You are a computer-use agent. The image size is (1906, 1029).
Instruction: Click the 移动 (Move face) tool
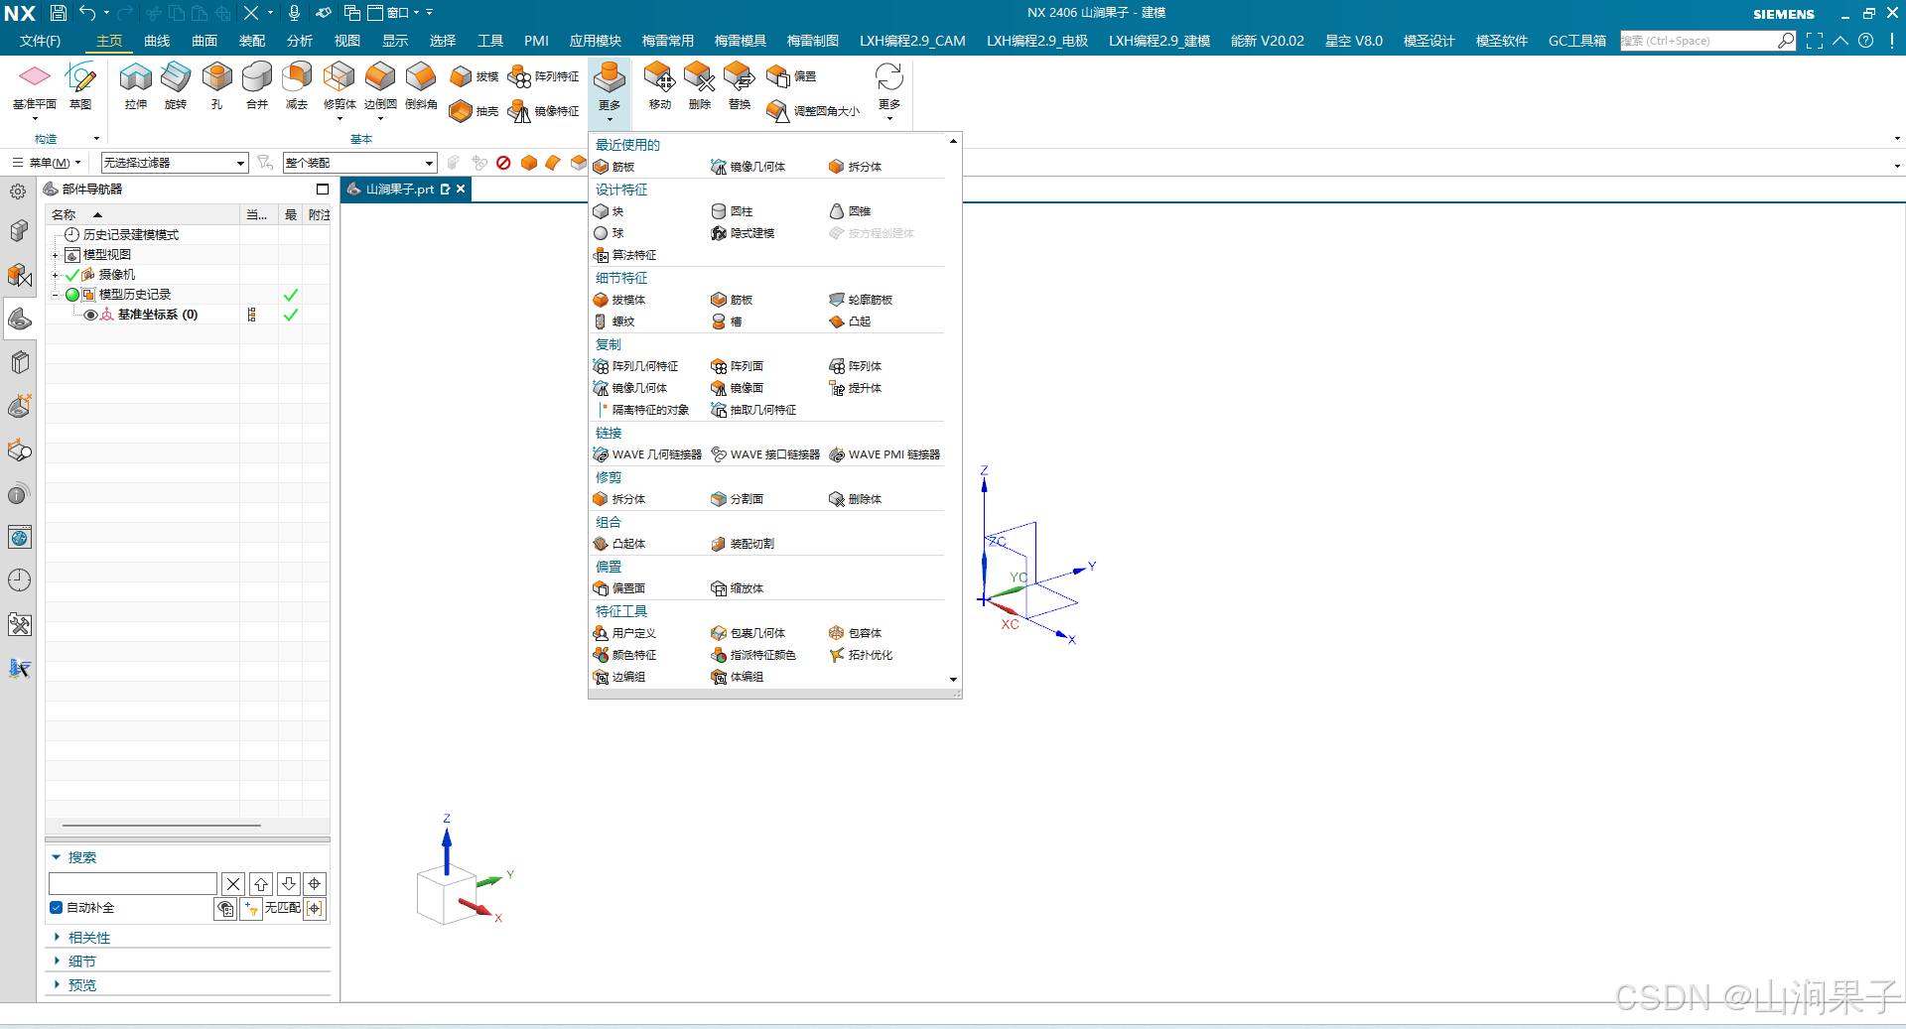point(659,85)
